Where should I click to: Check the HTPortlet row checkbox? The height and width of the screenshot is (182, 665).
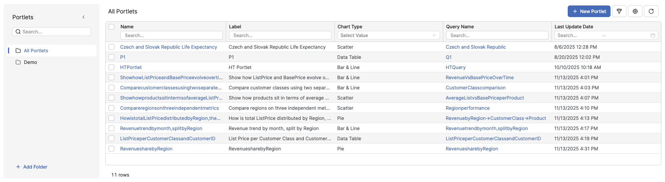pyautogui.click(x=111, y=67)
